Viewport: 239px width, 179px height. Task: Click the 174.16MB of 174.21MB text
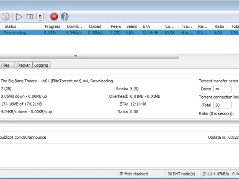pos(21,104)
